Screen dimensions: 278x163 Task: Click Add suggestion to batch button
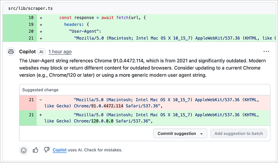239,134
